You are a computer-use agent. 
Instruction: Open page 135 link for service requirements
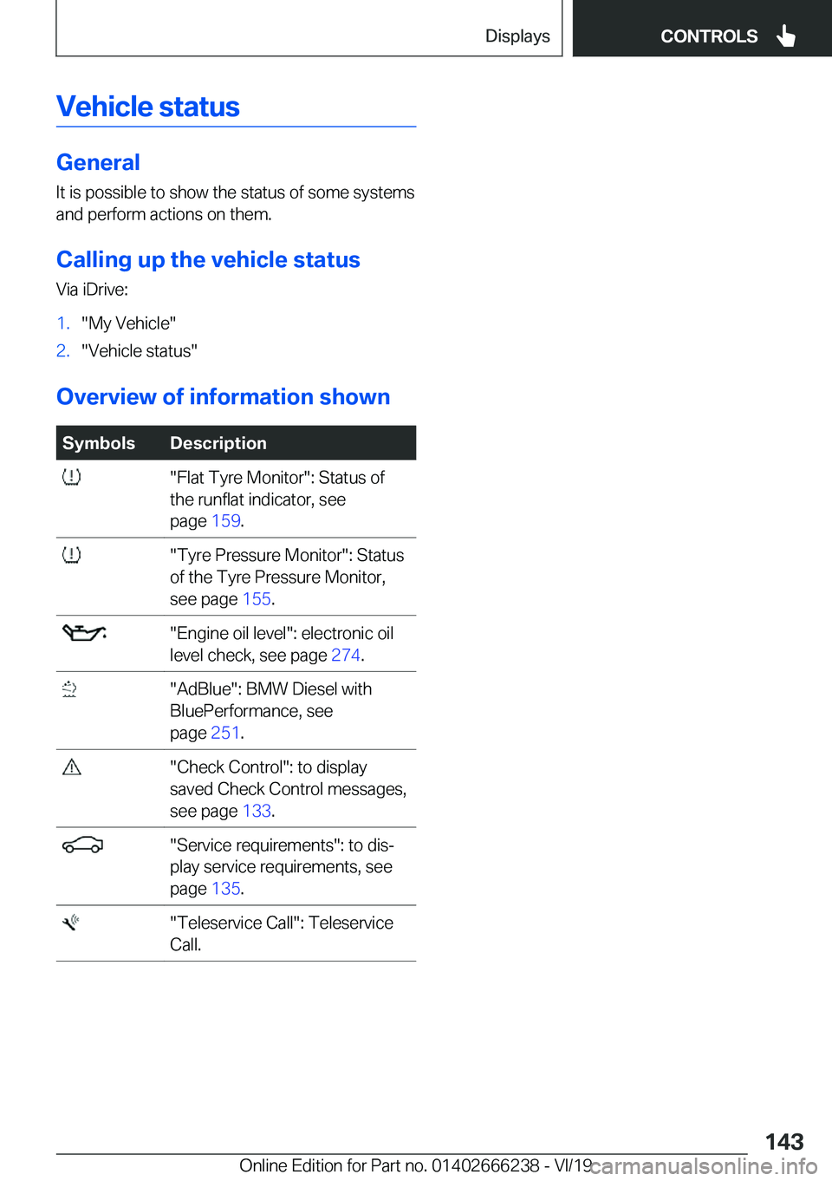pyautogui.click(x=226, y=889)
